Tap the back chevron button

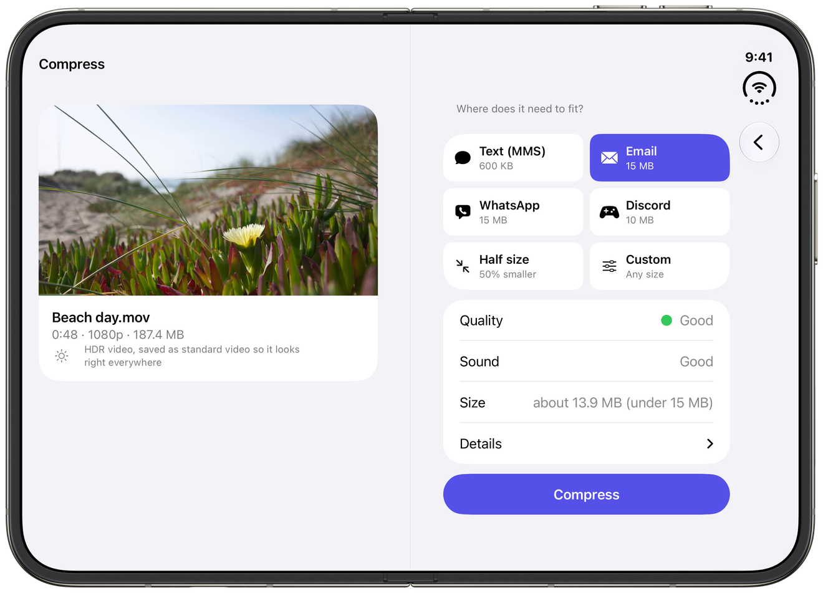[759, 142]
